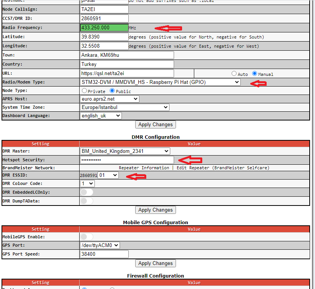Click the DMR Configuration heading
The image size is (315, 289).
coord(155,137)
